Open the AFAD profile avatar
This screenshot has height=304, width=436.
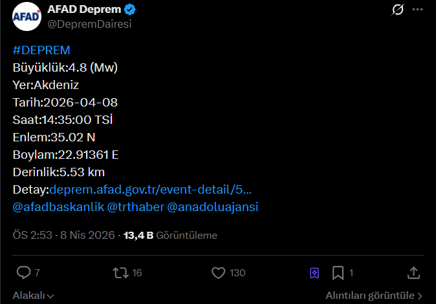(26, 17)
